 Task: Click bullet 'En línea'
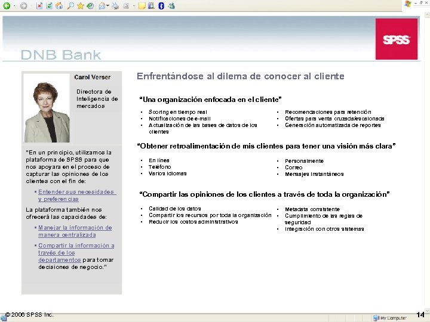159,160
